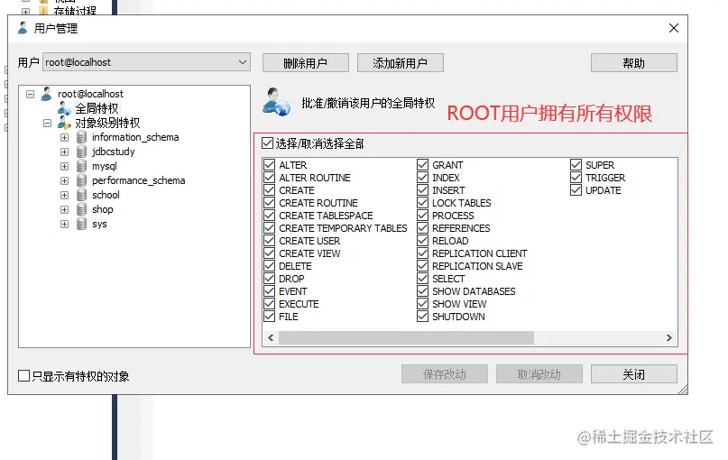Expand the shop node
Screen dimensions: 728x460
pyautogui.click(x=65, y=209)
